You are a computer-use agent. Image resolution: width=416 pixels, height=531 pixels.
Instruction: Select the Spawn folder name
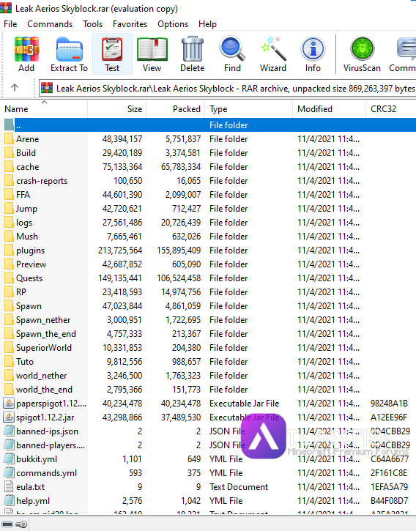coord(29,306)
